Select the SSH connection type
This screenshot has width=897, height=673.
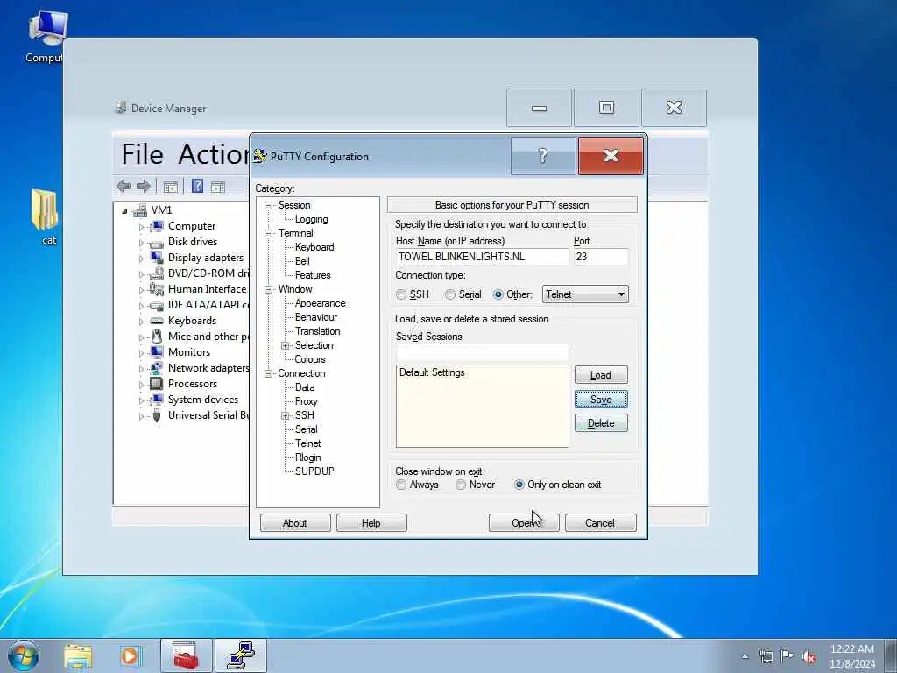(x=401, y=294)
